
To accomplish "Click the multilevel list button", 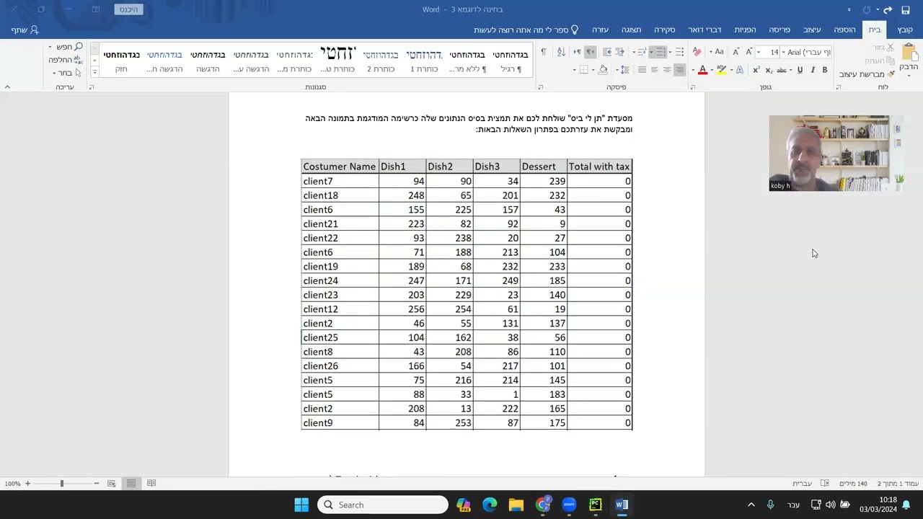I will click(642, 52).
